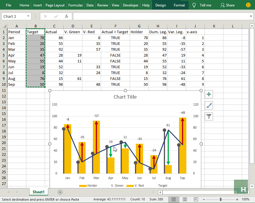255x203 pixels.
Task: Click sheet scroll right arrow
Action: tap(17, 192)
